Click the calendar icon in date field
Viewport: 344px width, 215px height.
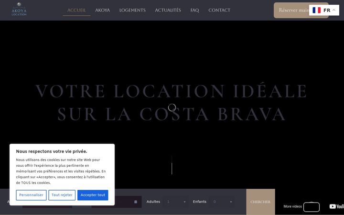[136, 202]
